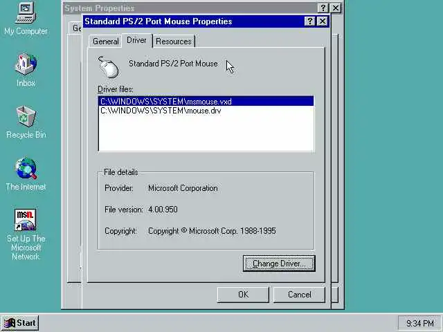Click Cancel to dismiss the dialog
Screen dimensions: 443x332
(299, 295)
